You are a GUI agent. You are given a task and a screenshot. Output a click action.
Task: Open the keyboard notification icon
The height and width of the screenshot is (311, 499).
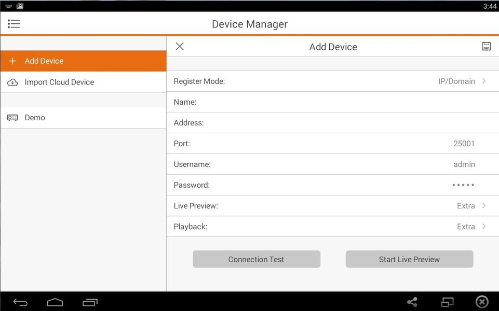click(x=9, y=6)
